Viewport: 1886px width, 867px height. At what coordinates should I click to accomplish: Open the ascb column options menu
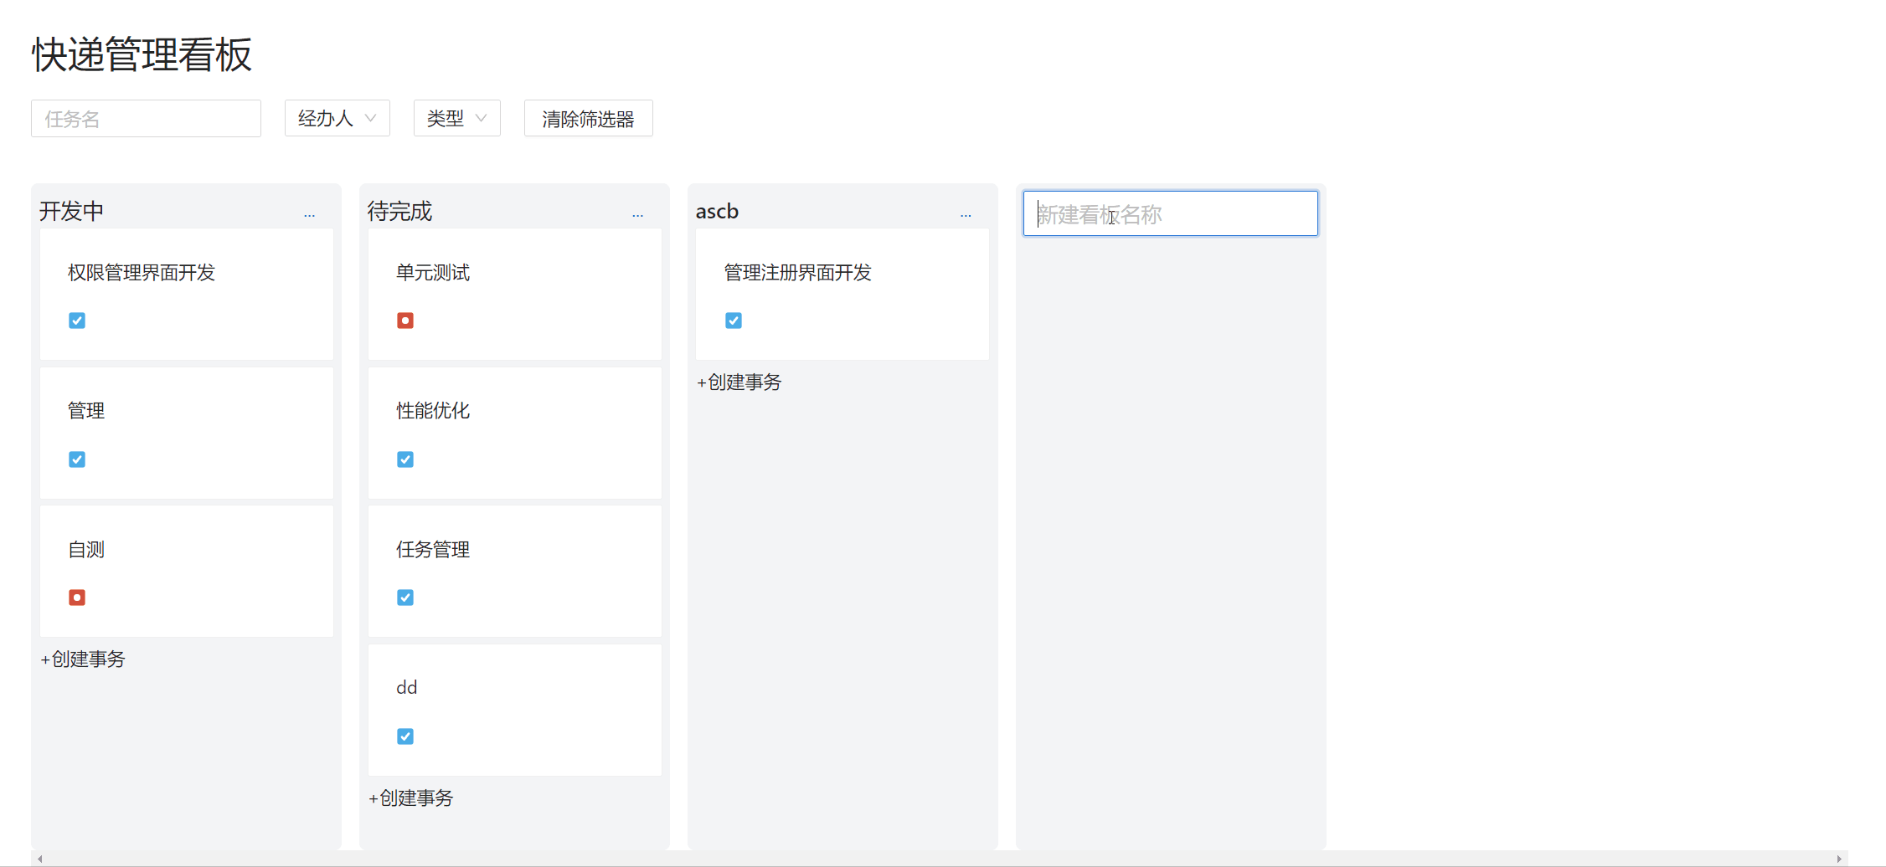click(966, 215)
